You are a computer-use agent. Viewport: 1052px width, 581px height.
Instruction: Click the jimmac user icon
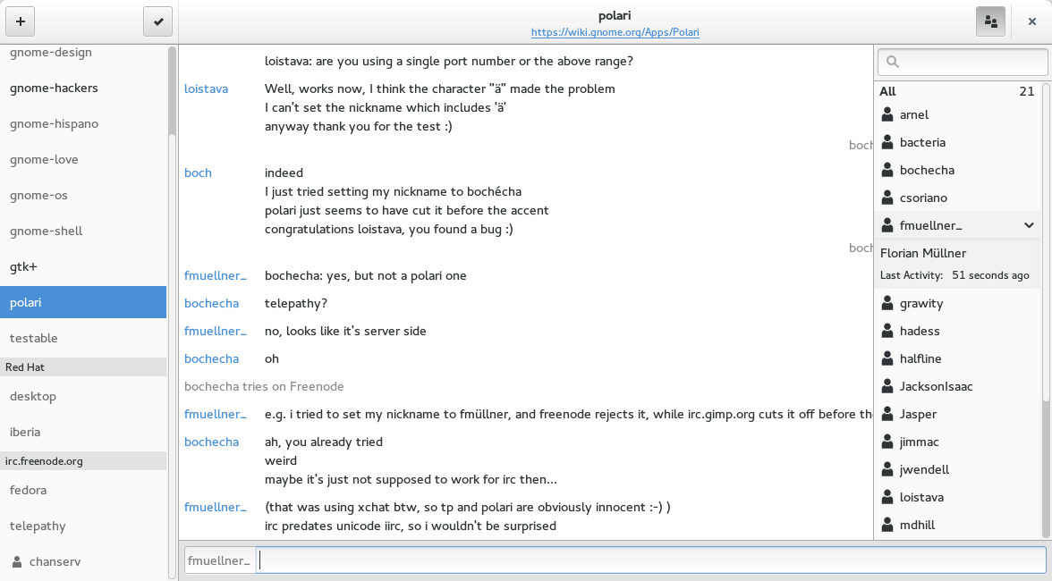tap(887, 442)
